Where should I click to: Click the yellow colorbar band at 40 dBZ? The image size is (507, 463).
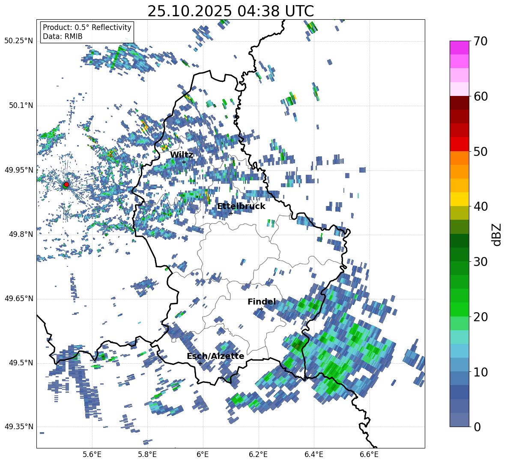pyautogui.click(x=459, y=199)
